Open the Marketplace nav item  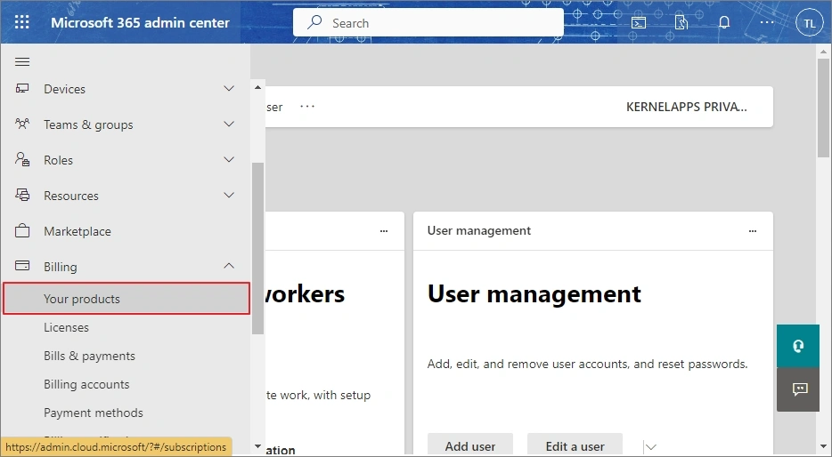click(x=77, y=231)
